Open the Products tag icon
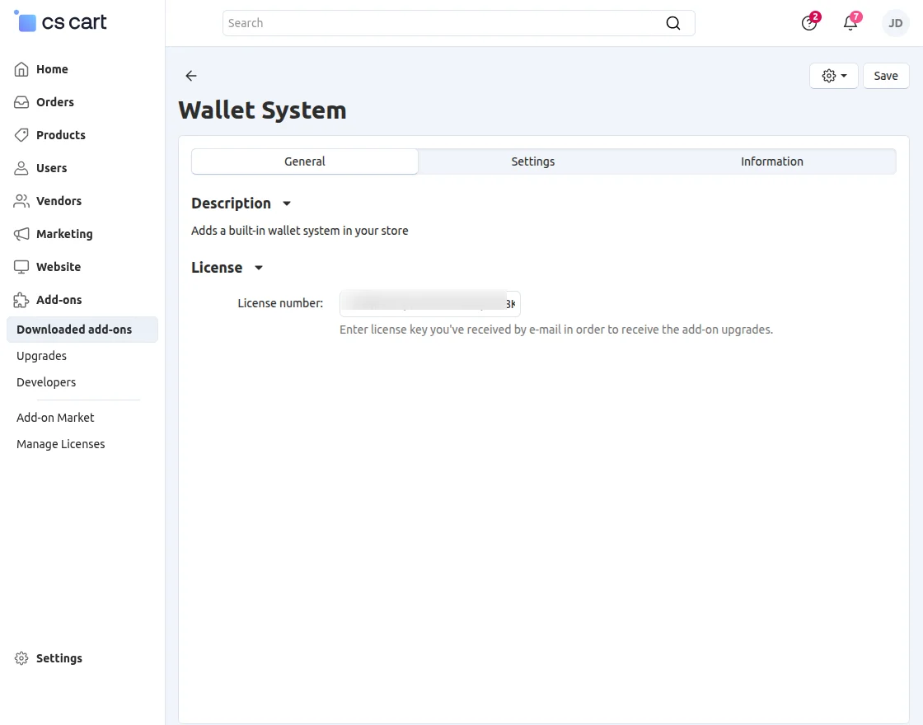The height and width of the screenshot is (725, 923). [21, 135]
